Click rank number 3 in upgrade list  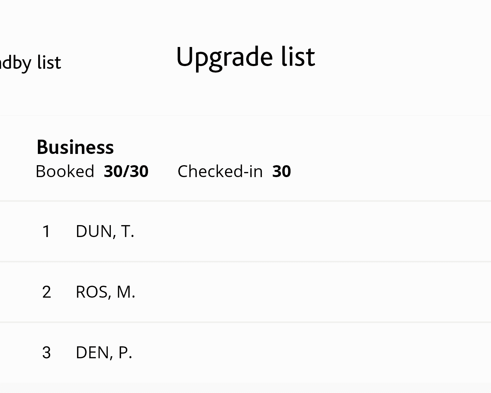(46, 353)
